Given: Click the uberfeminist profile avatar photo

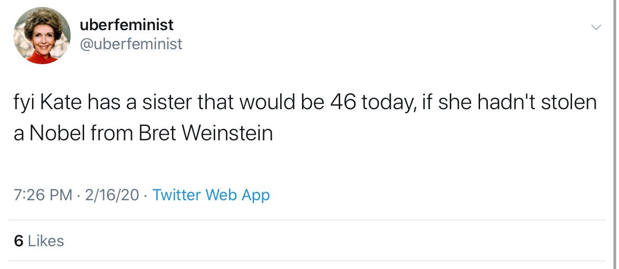Looking at the screenshot, I should [x=42, y=36].
